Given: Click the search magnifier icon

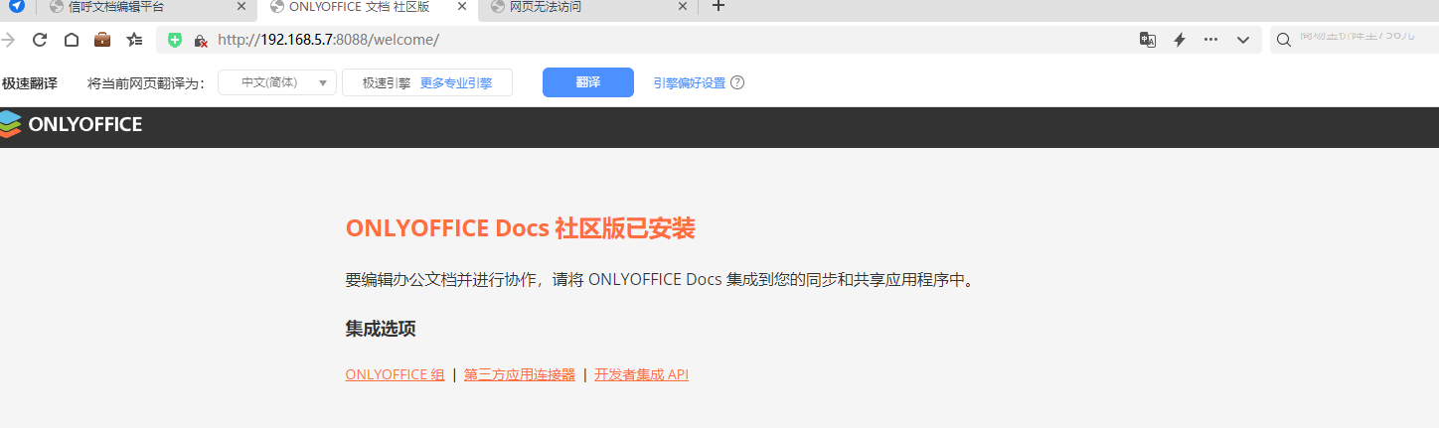Looking at the screenshot, I should [x=1283, y=40].
